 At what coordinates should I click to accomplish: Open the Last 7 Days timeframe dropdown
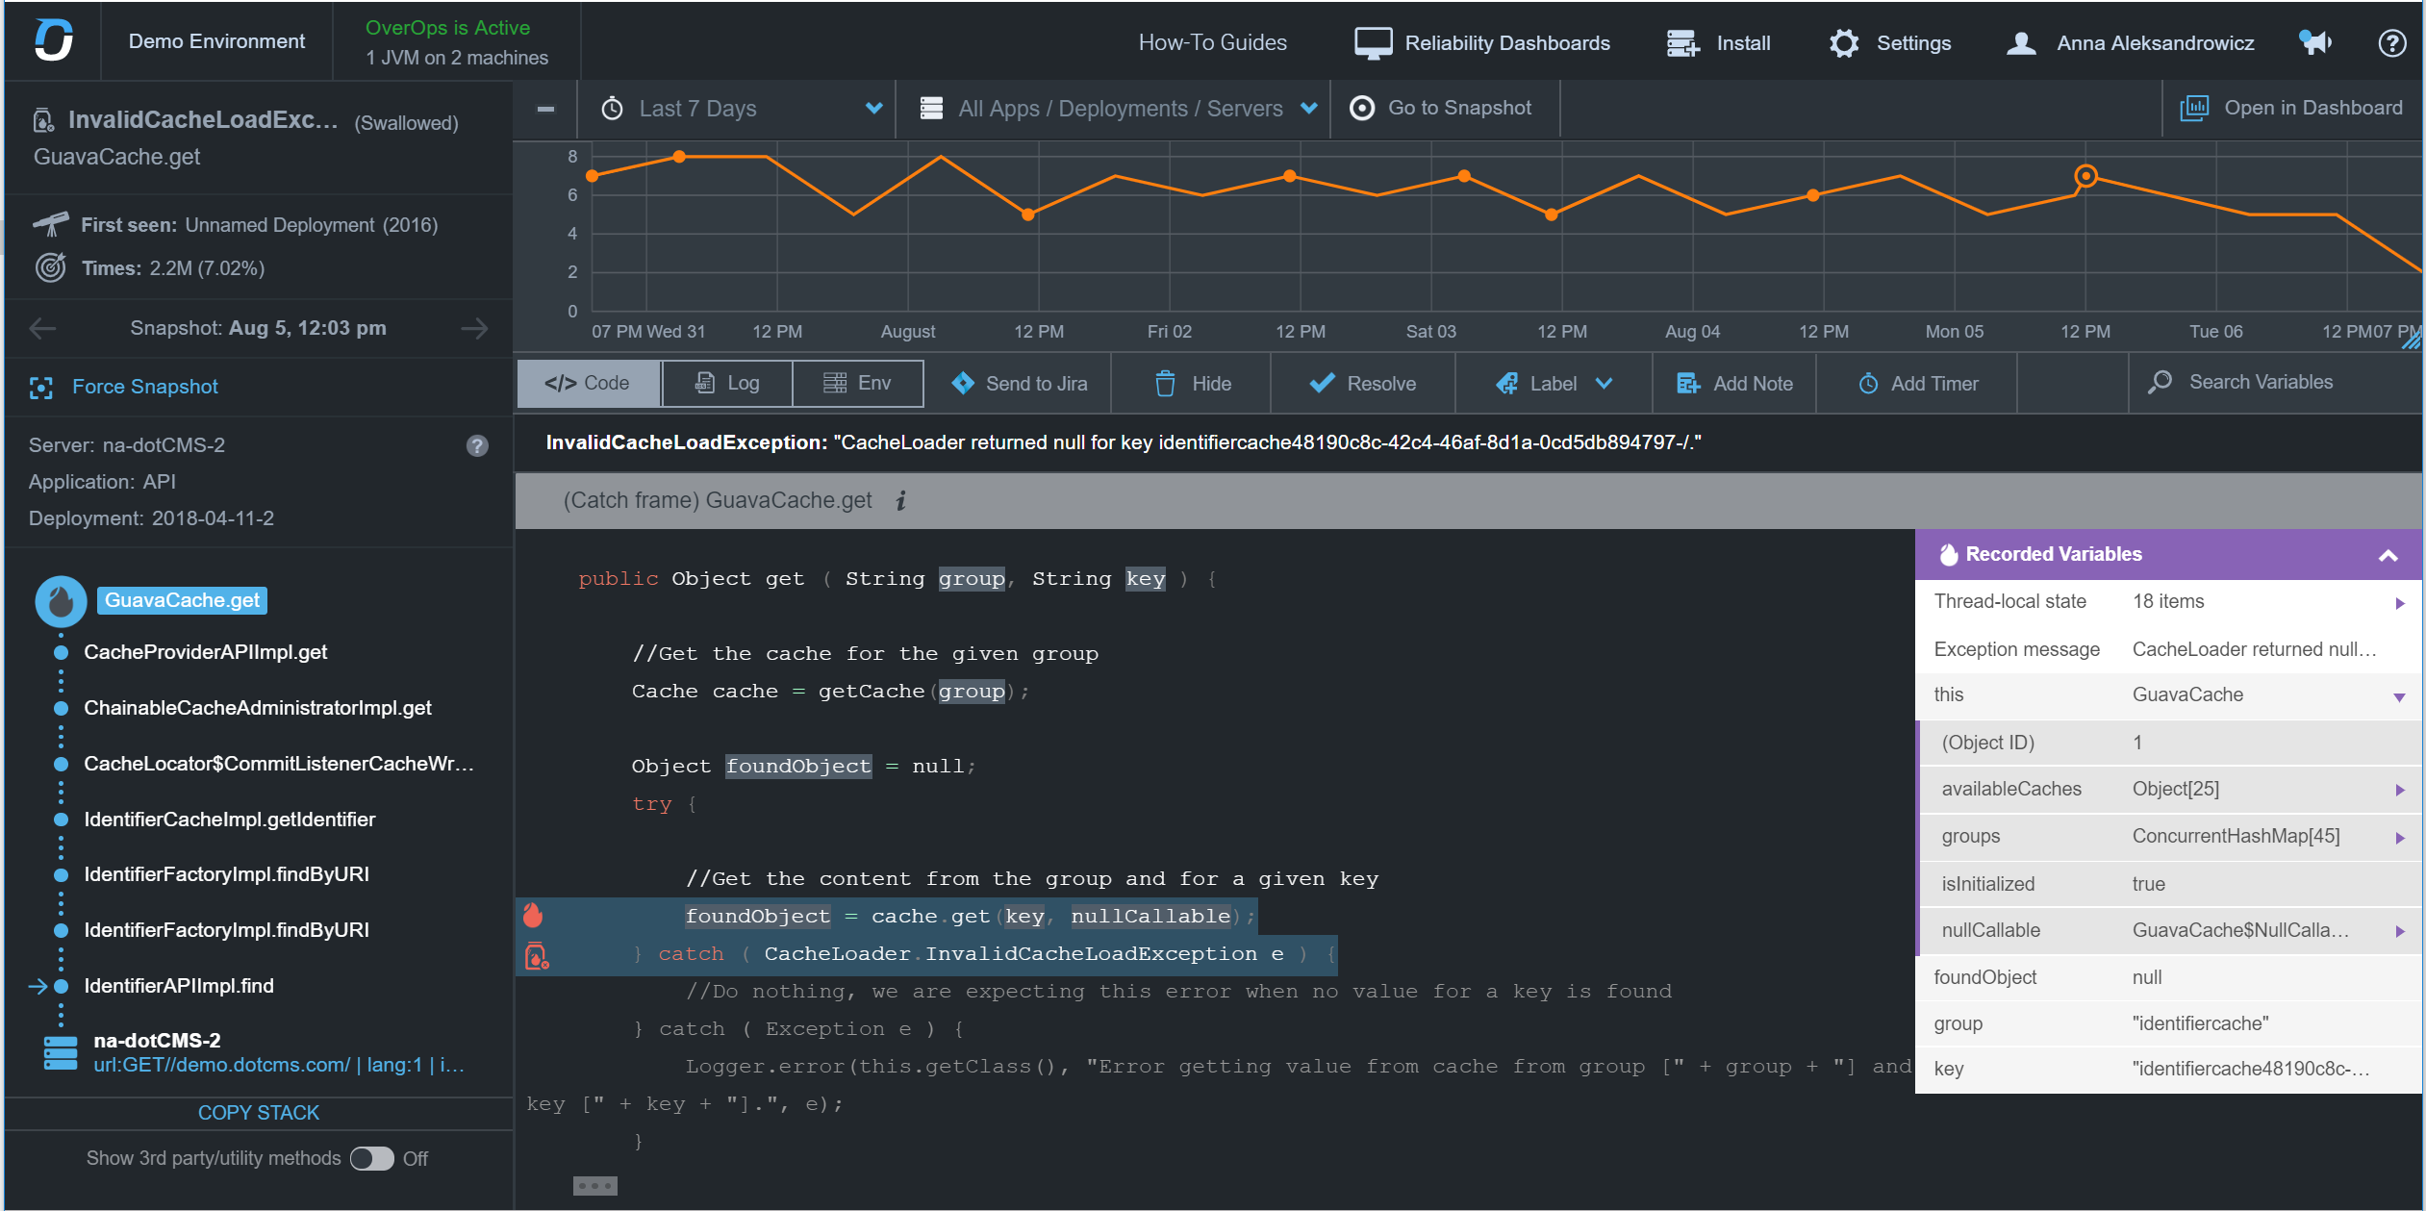pyautogui.click(x=741, y=109)
